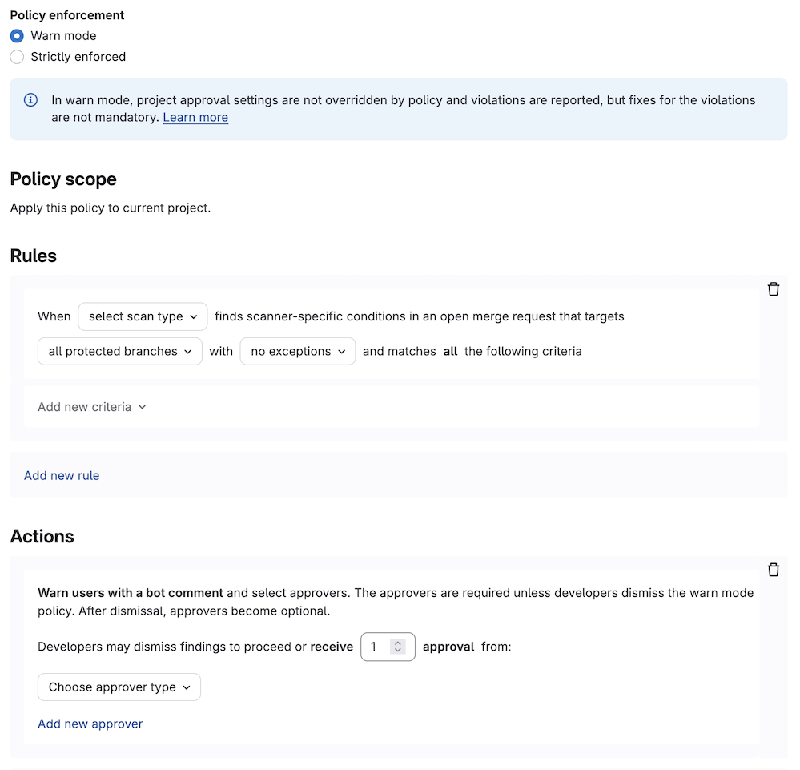Viewport: 800px width, 770px height.
Task: Increment the approval count with the up stepper
Action: (x=398, y=643)
